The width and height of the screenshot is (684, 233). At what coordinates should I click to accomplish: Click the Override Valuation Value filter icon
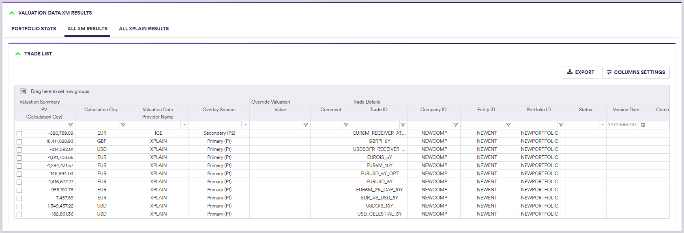tap(306, 125)
